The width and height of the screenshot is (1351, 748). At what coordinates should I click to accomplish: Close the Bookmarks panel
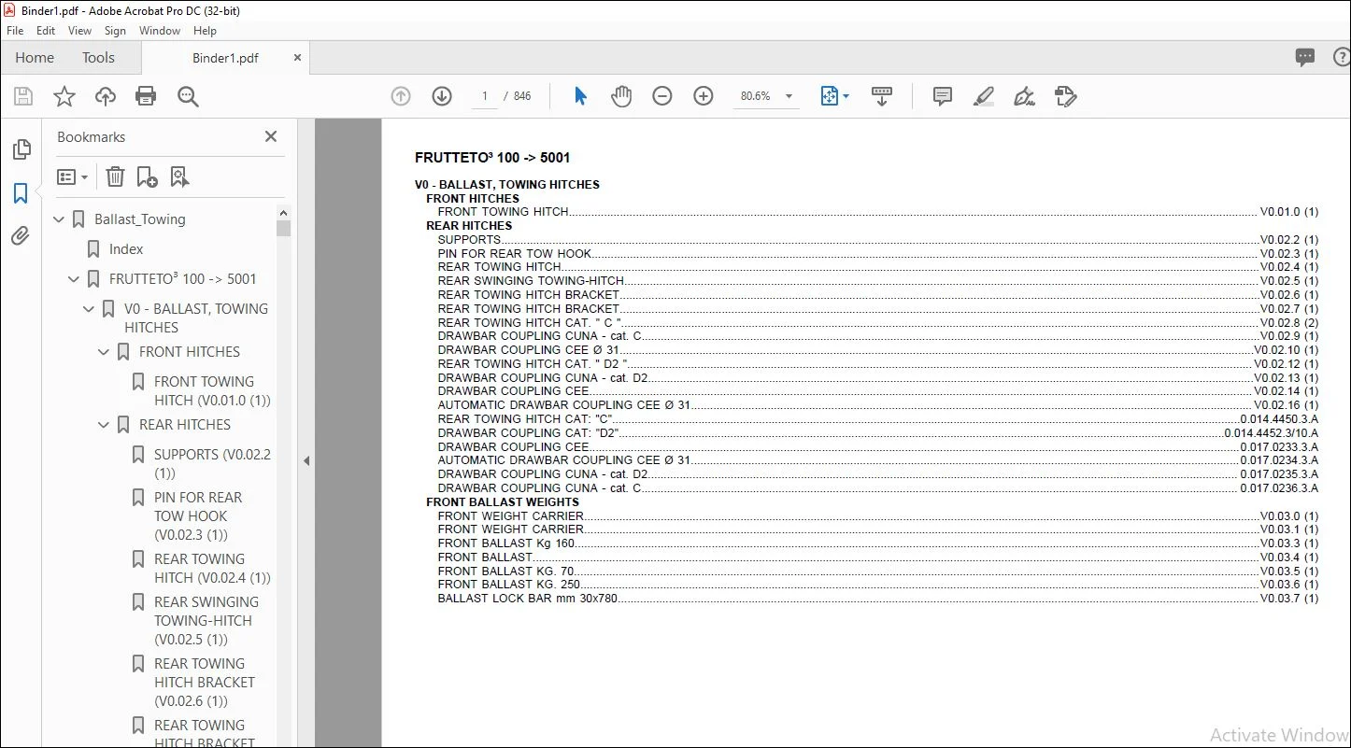(271, 136)
